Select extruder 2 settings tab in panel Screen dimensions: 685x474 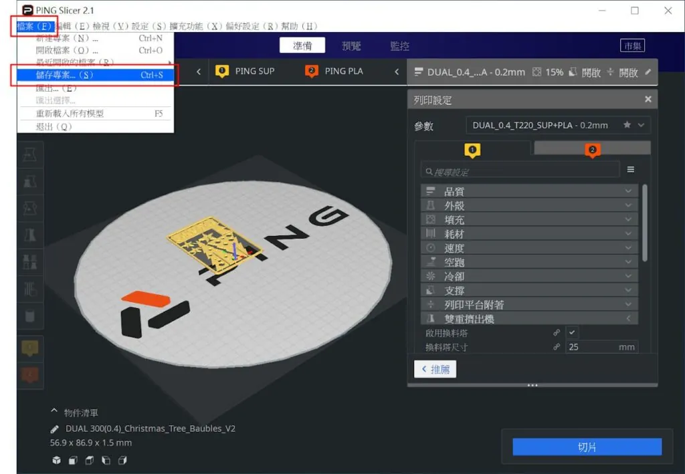593,149
